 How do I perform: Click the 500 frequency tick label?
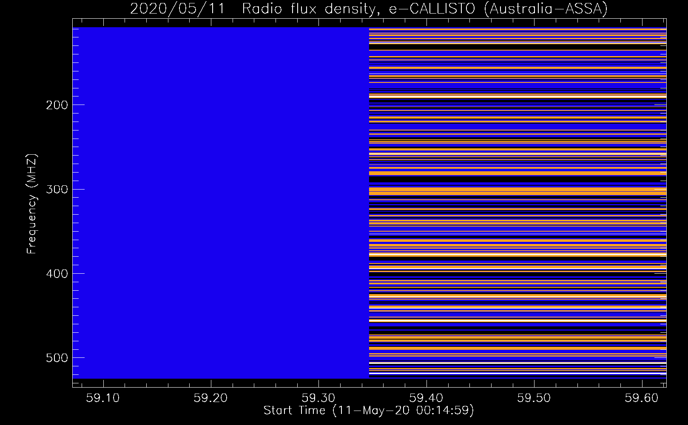pos(57,358)
